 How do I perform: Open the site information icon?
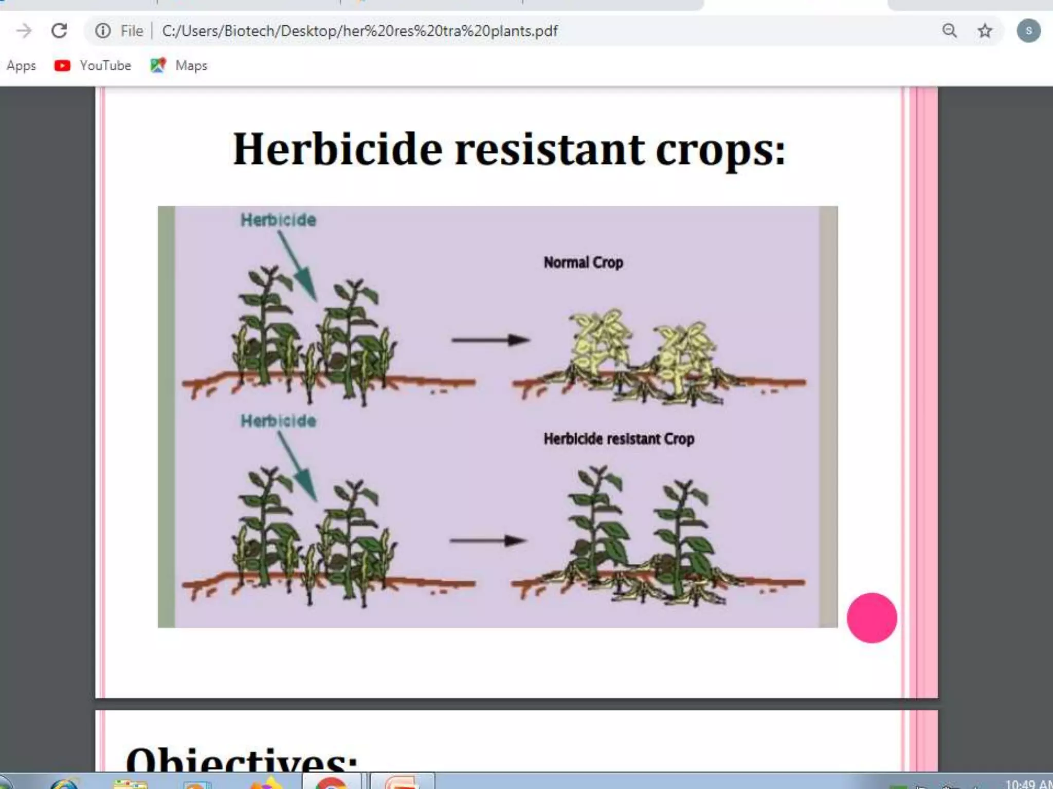pos(103,31)
